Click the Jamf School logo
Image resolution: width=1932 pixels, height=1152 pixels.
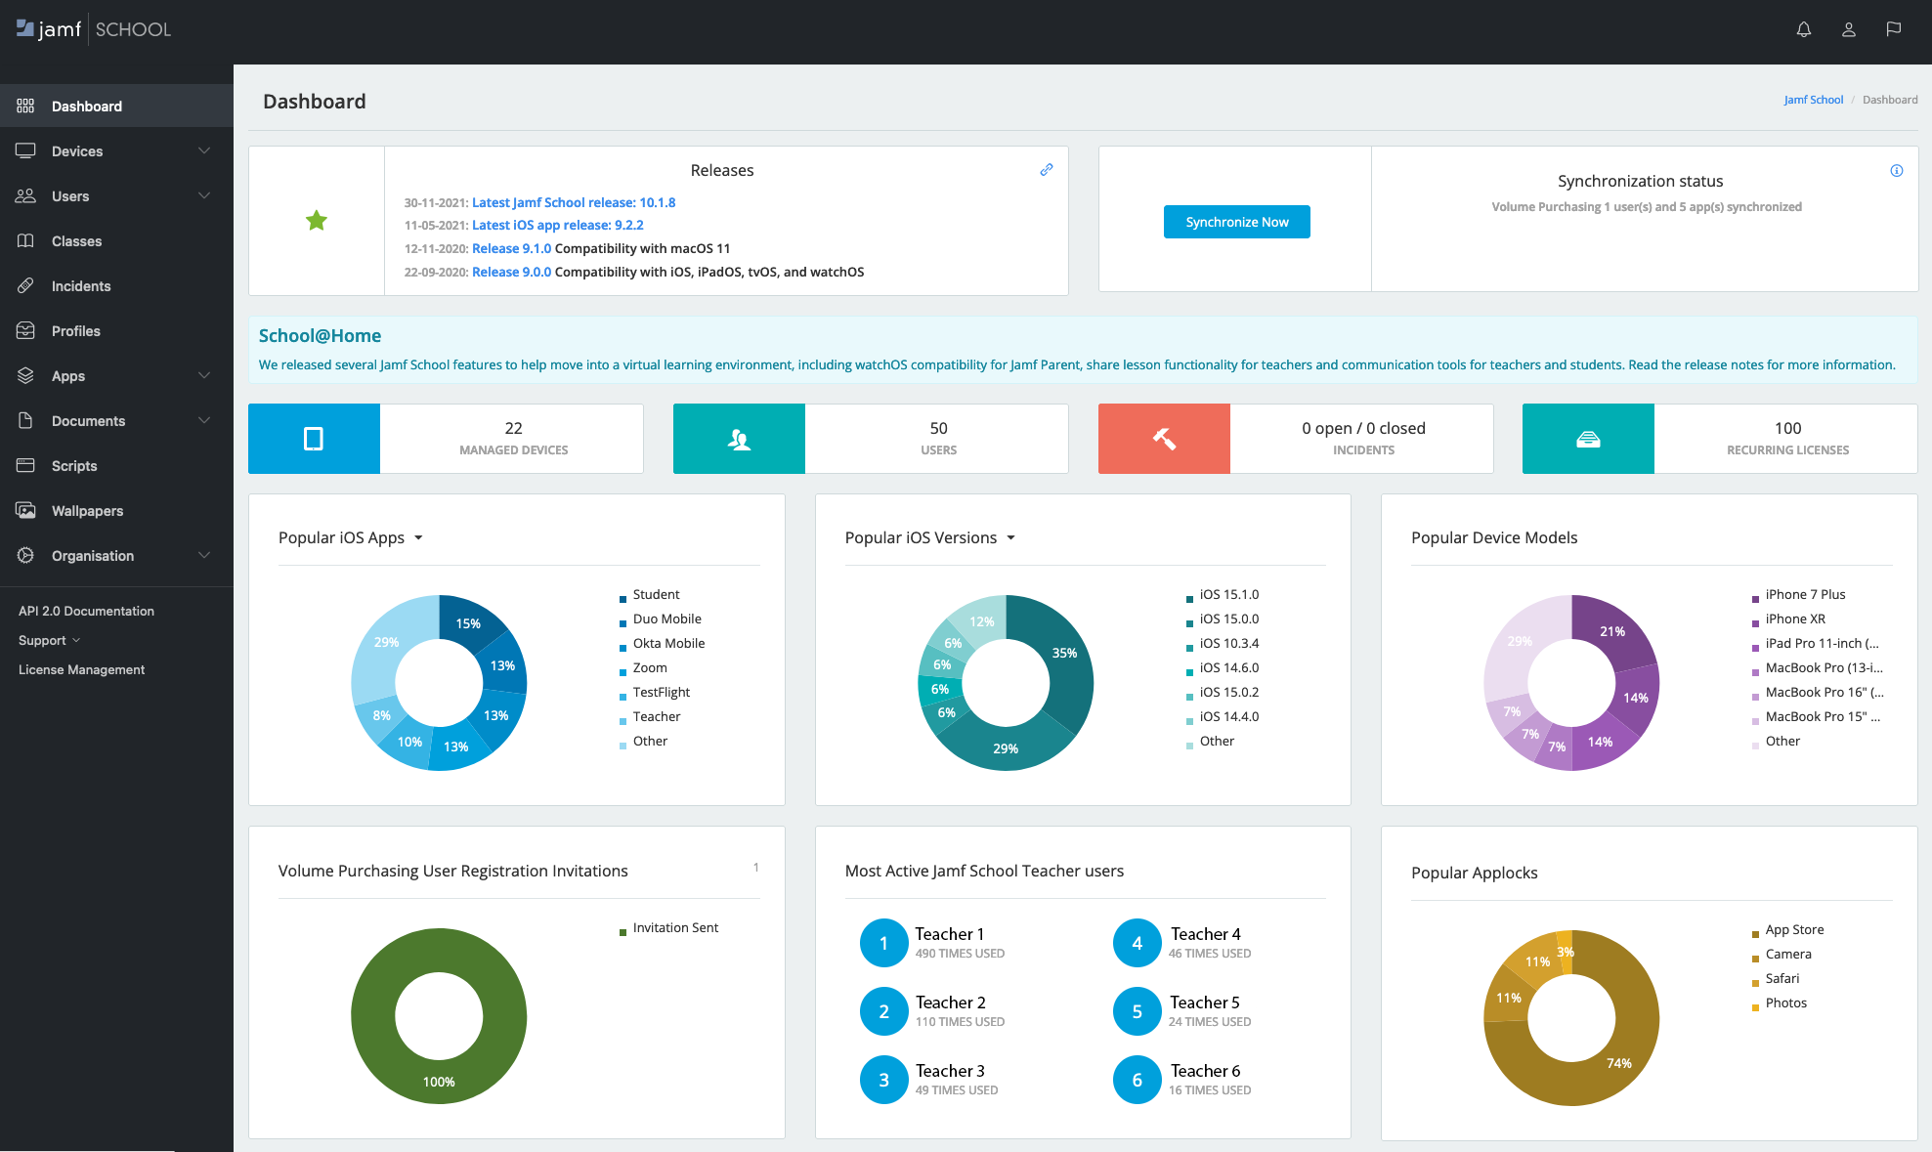point(94,29)
